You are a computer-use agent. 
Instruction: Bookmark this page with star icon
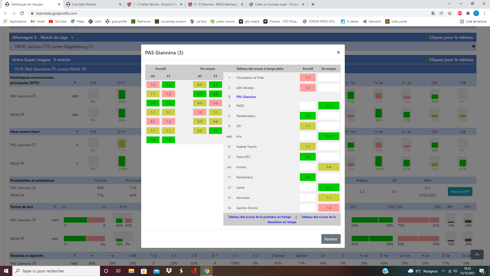(x=449, y=13)
